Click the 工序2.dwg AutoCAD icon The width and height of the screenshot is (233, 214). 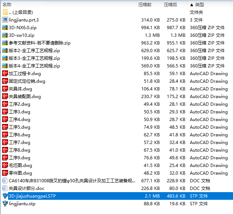tap(5, 104)
